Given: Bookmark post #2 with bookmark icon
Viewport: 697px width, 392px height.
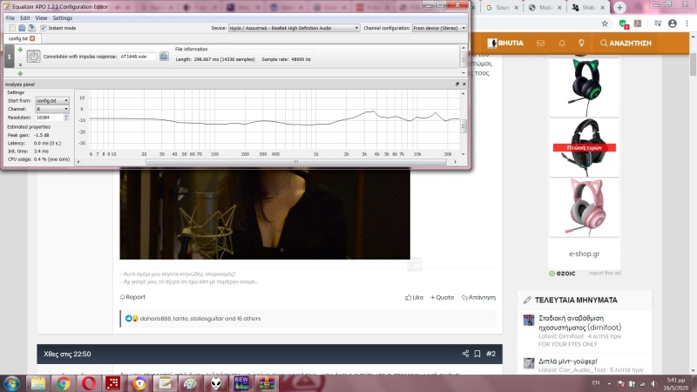Looking at the screenshot, I should 477,354.
